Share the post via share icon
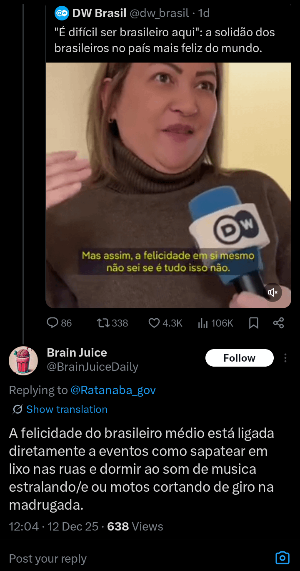This screenshot has width=300, height=571. pos(278,323)
